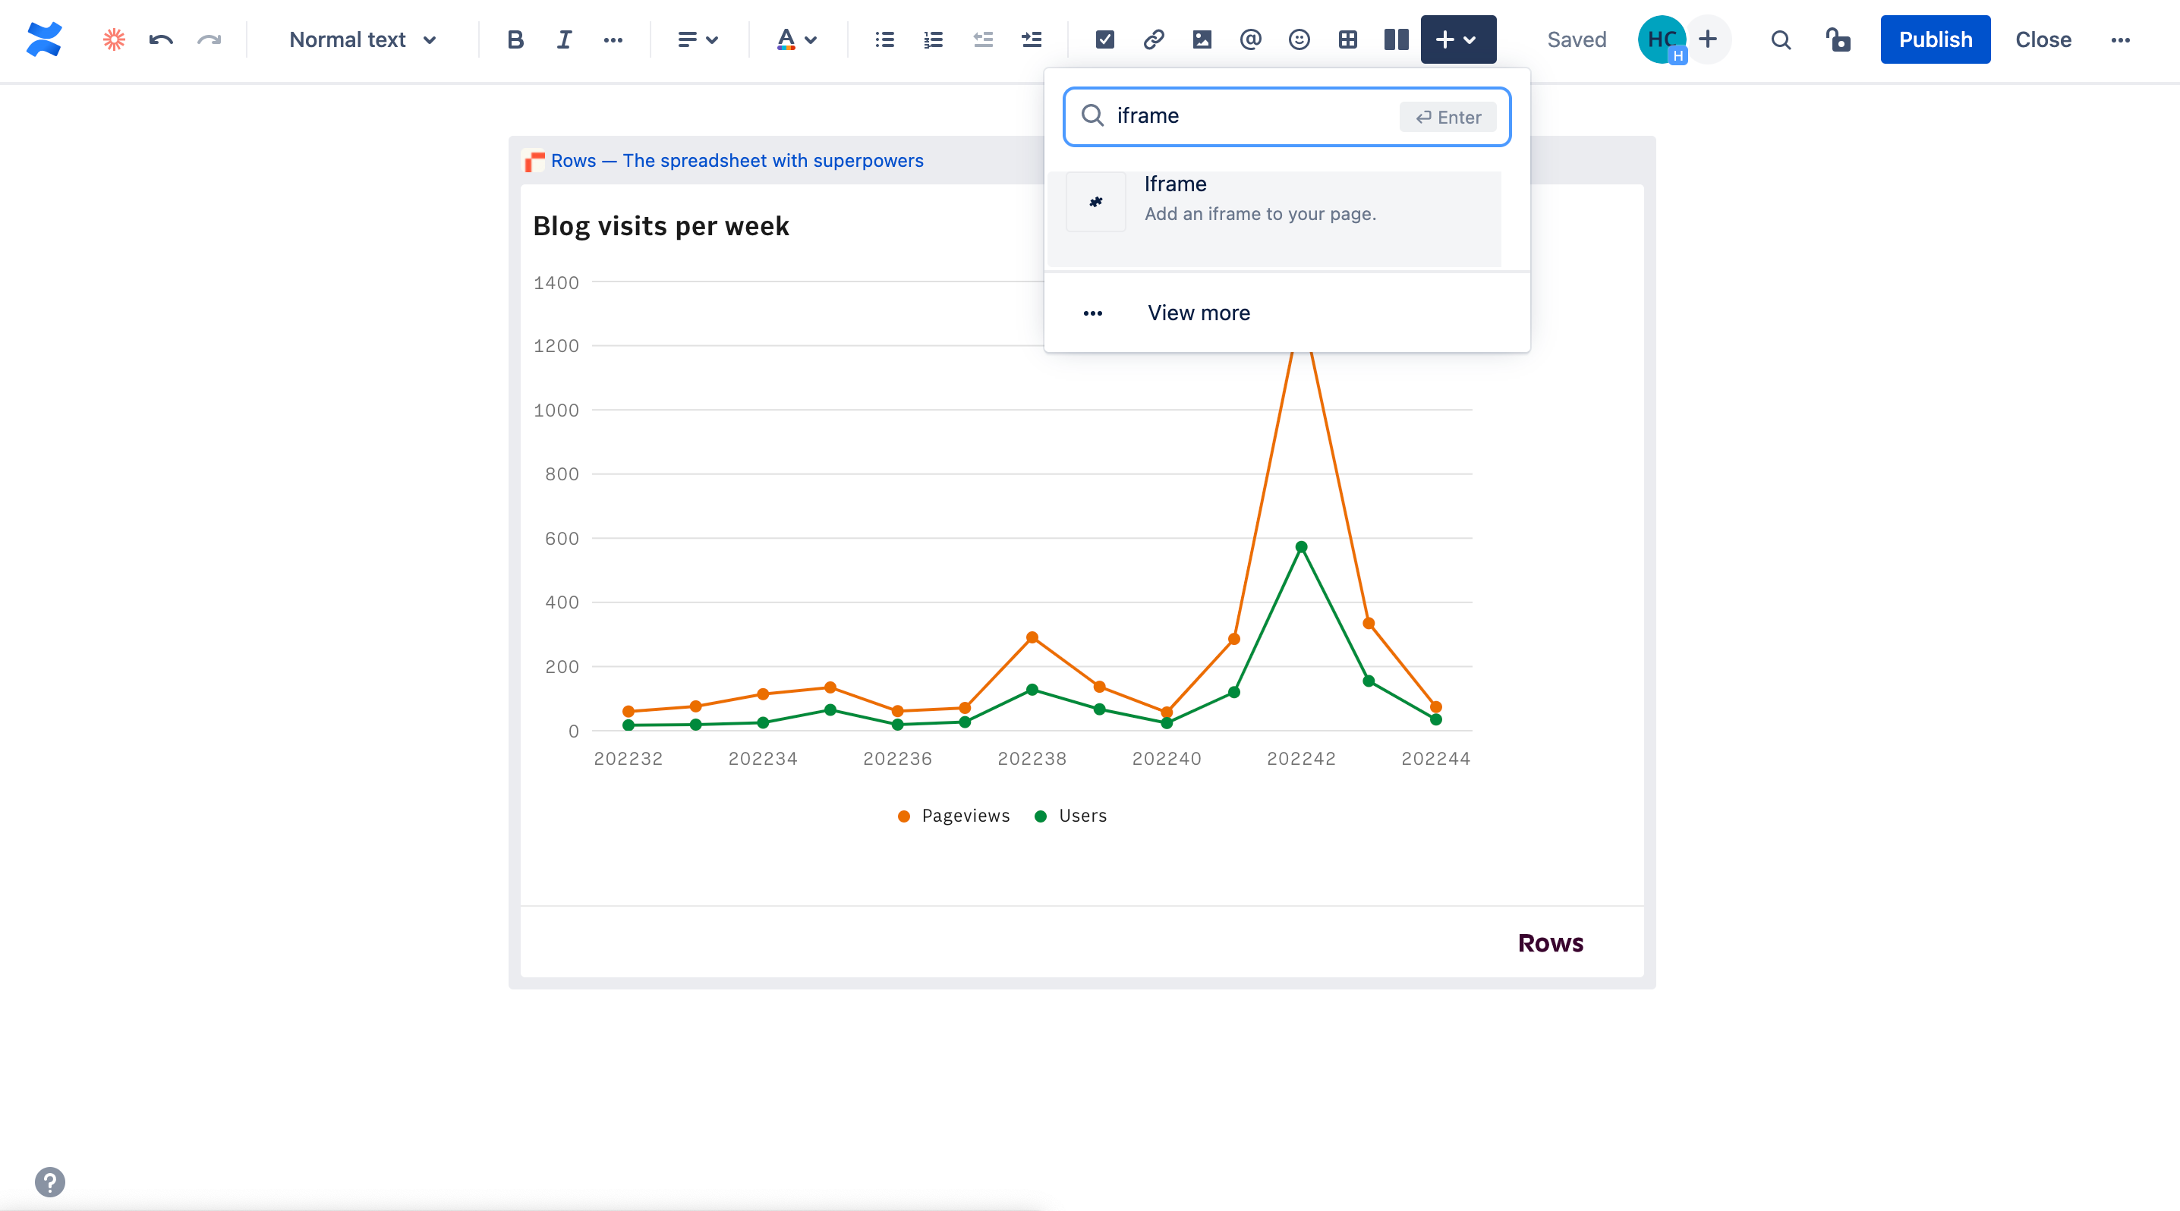The height and width of the screenshot is (1211, 2180).
Task: Open the text color picker
Action: coord(795,39)
